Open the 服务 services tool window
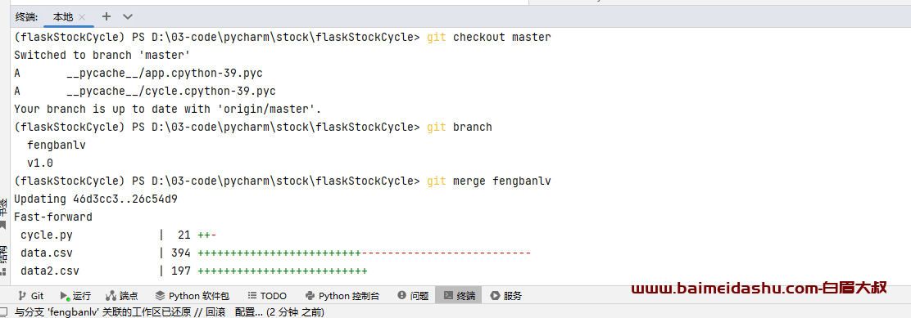Screen dimensions: 911x318 point(506,295)
